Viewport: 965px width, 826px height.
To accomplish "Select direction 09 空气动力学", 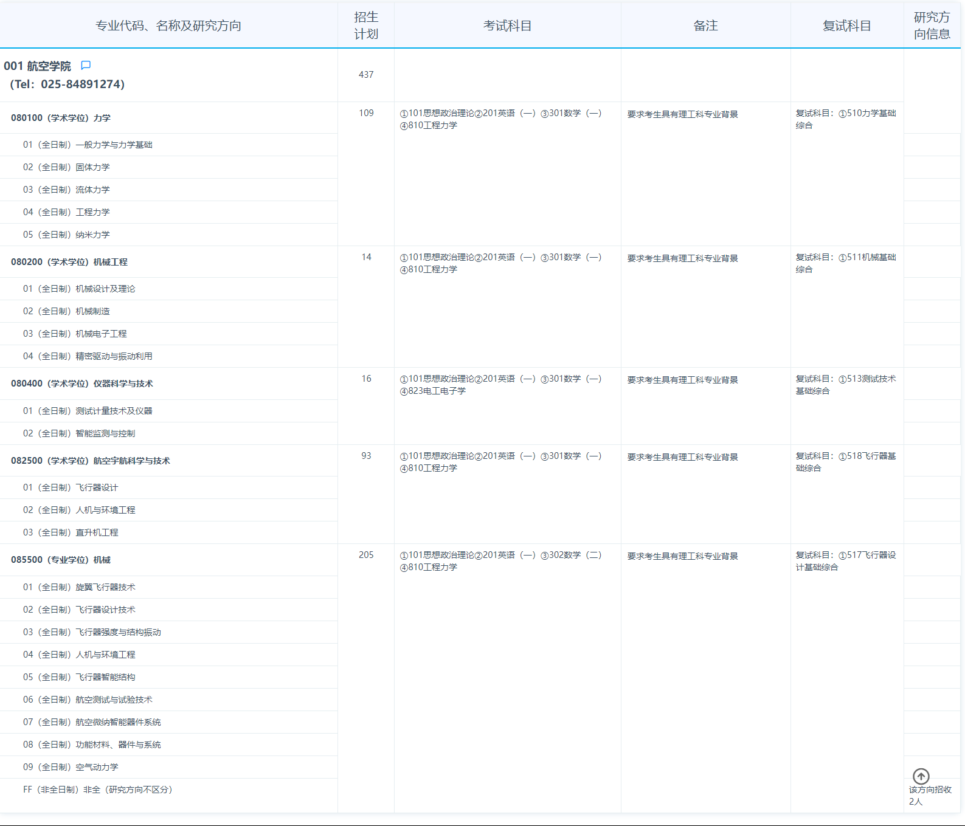I will click(x=168, y=767).
